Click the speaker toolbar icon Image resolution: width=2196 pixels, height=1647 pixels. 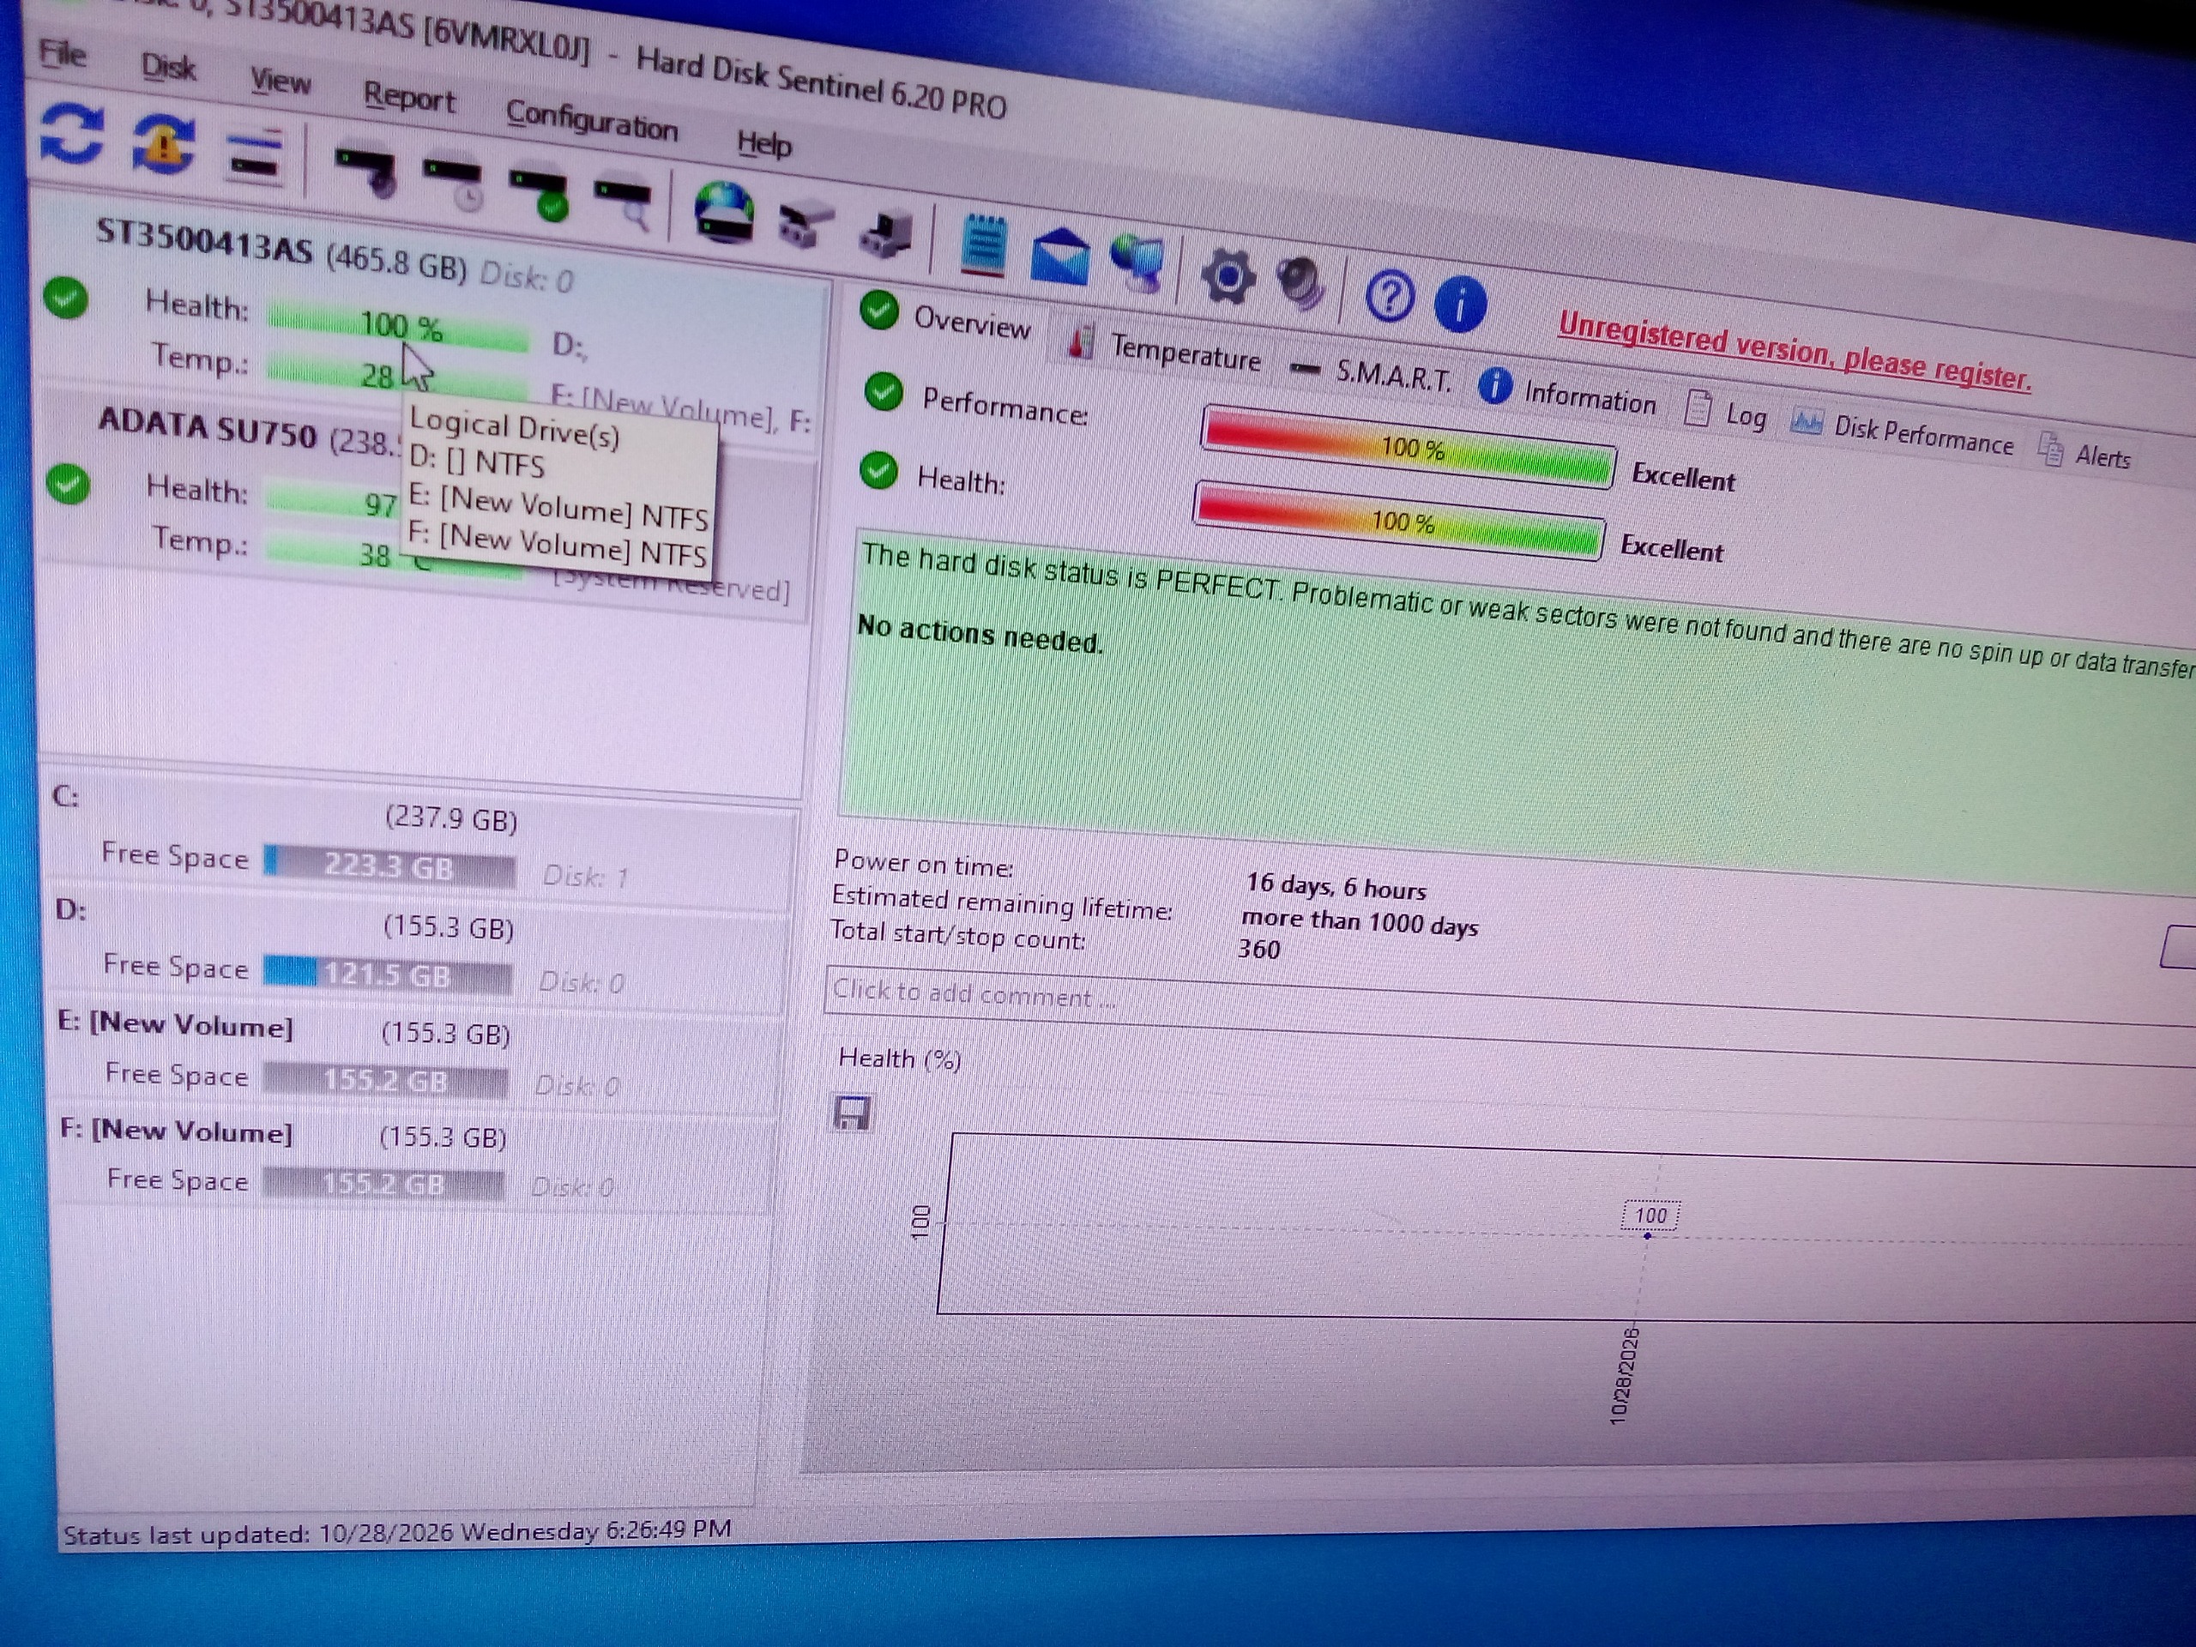pyautogui.click(x=1301, y=284)
